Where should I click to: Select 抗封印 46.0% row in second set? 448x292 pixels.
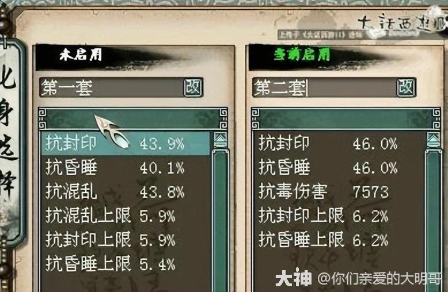click(339, 144)
